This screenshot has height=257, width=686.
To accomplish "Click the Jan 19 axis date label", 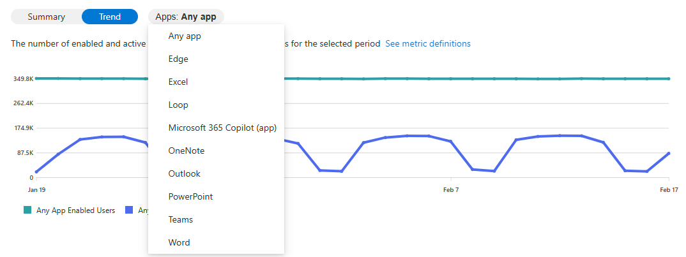I will coord(37,190).
